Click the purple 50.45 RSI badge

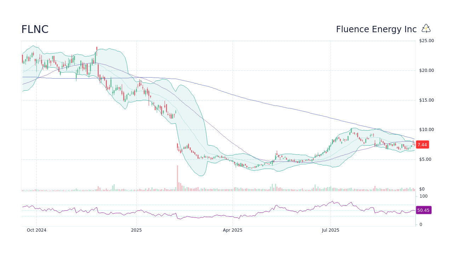pos(423,210)
